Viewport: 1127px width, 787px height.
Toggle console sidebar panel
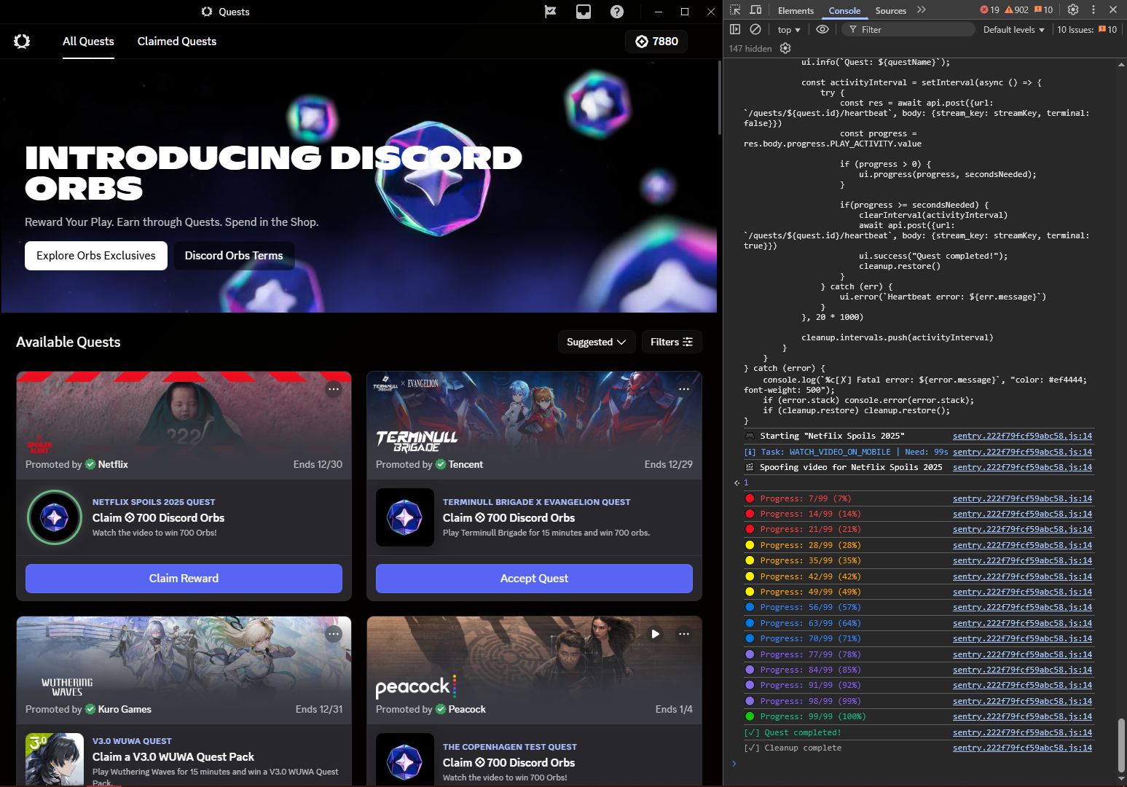coord(735,29)
